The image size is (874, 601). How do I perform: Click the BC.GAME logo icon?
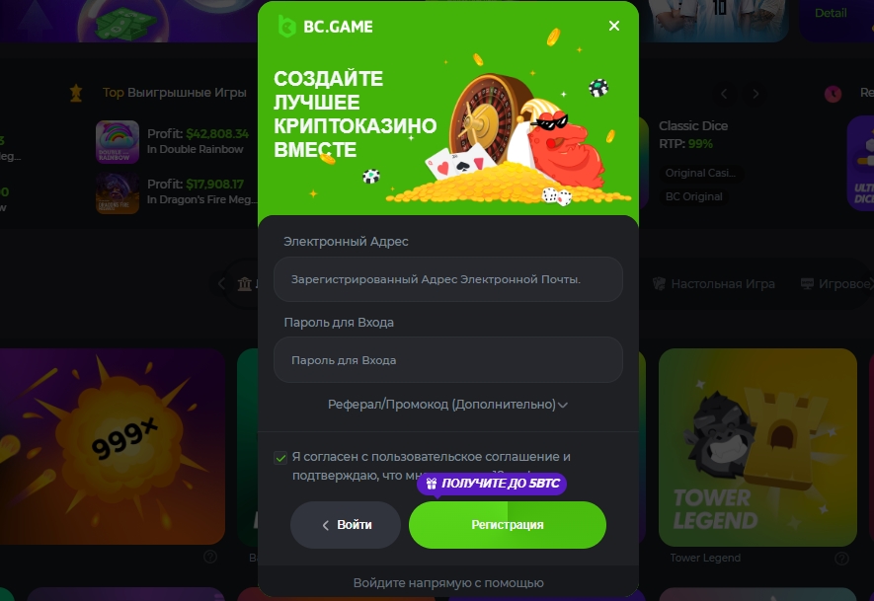[286, 27]
